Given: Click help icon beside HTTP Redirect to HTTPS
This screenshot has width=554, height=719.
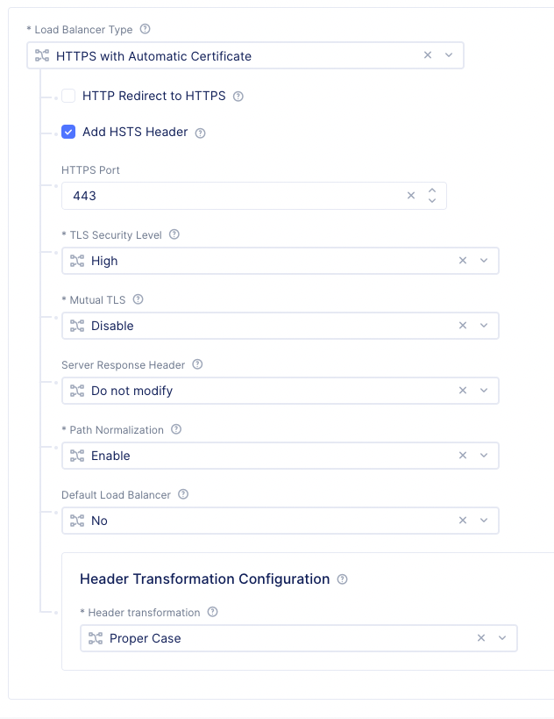Looking at the screenshot, I should click(x=238, y=97).
